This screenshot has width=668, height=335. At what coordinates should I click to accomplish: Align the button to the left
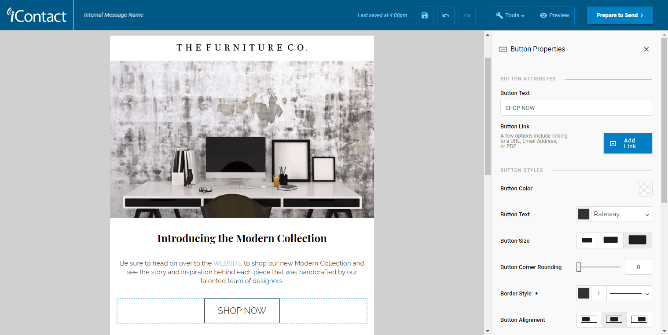[x=589, y=320]
